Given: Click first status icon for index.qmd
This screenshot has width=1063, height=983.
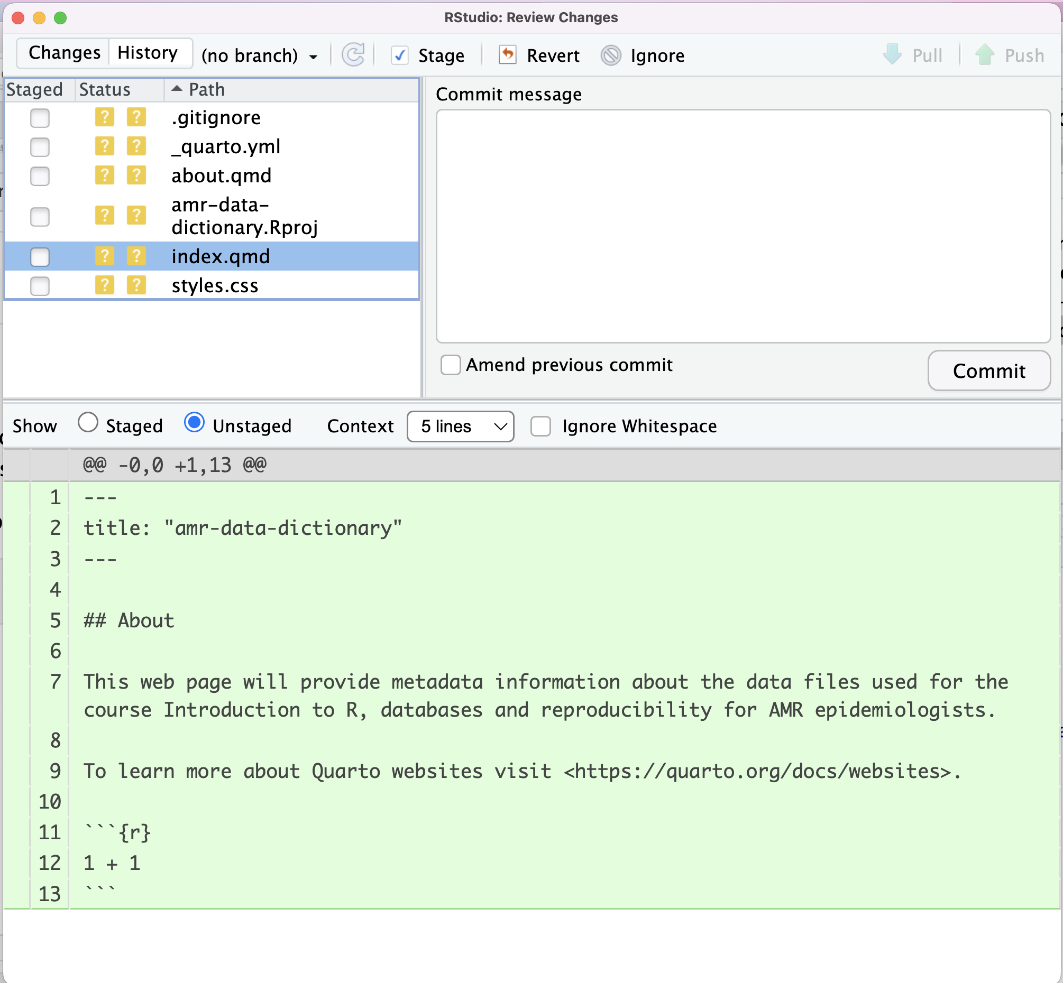Looking at the screenshot, I should [x=104, y=256].
